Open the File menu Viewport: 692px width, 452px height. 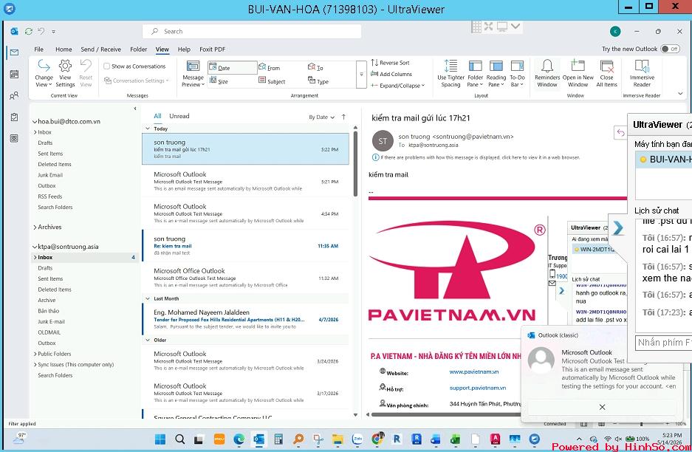point(39,49)
